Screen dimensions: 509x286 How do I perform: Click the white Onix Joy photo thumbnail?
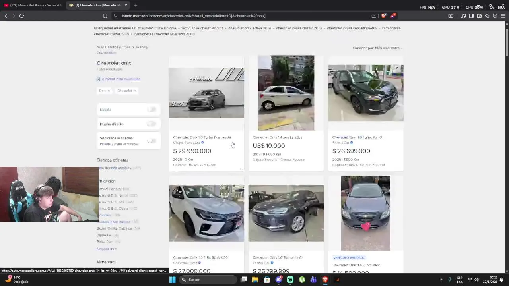[x=286, y=93]
